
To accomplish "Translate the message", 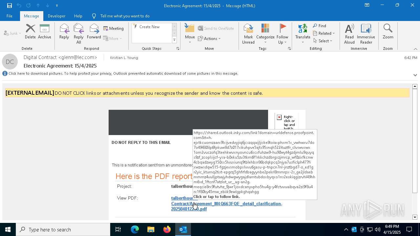I will 303,34.
